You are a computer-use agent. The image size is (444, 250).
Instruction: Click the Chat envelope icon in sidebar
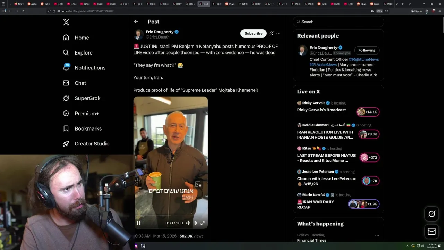coord(66,83)
